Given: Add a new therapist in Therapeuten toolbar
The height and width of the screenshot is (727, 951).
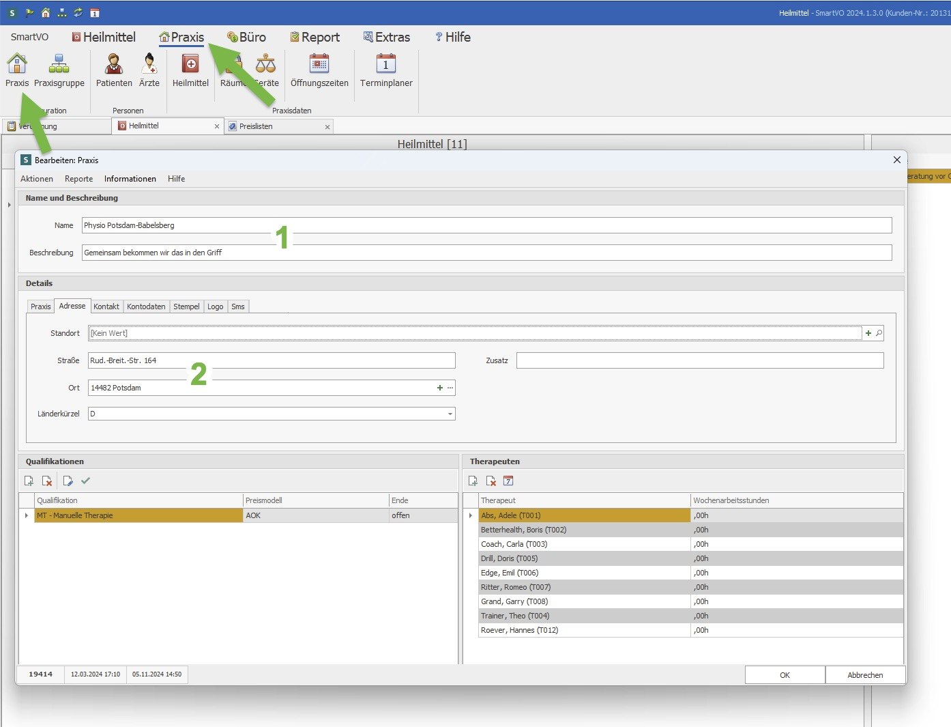Looking at the screenshot, I should 473,481.
